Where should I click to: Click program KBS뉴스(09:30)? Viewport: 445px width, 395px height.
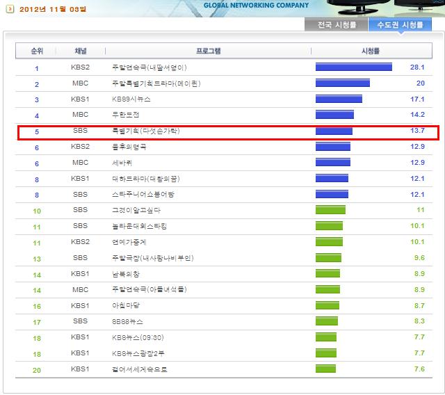138,337
